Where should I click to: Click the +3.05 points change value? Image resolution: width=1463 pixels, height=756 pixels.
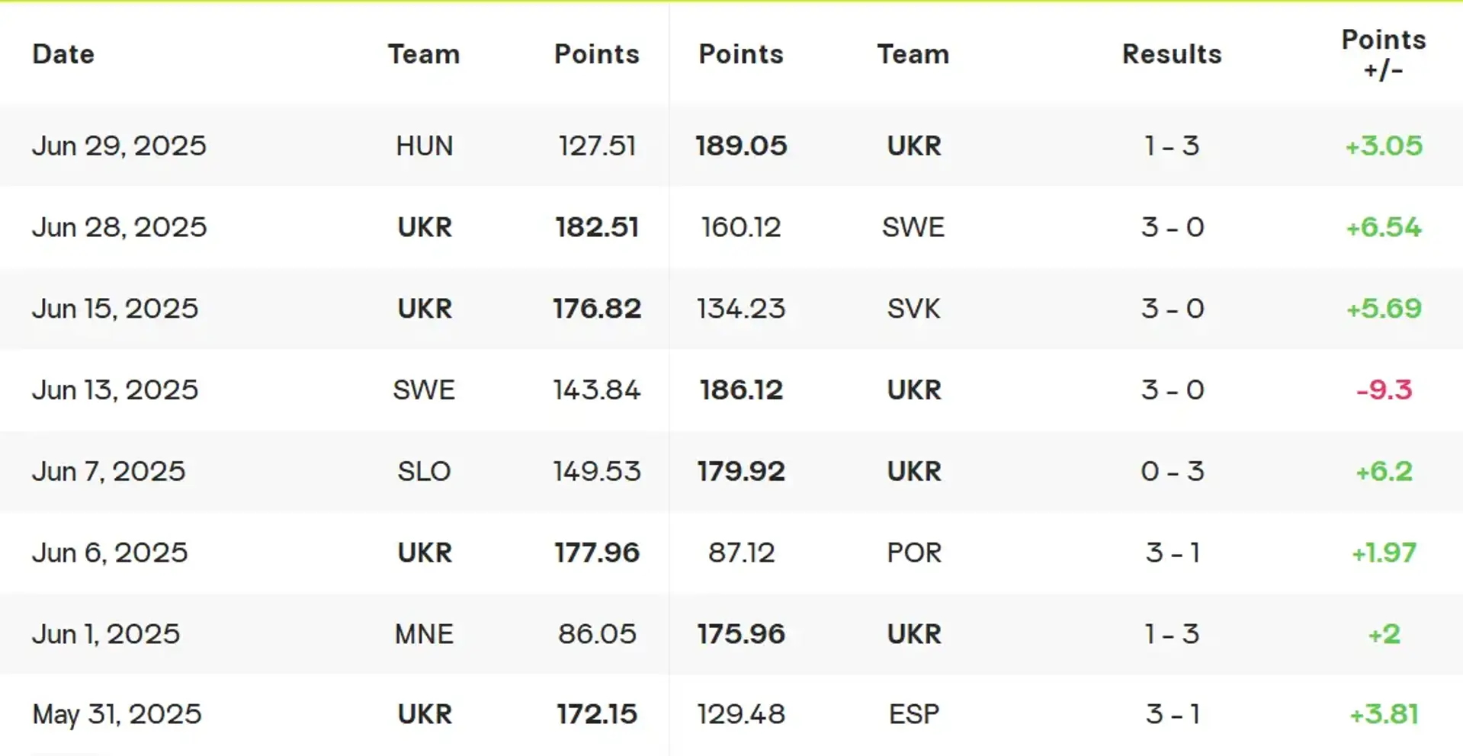click(x=1383, y=146)
